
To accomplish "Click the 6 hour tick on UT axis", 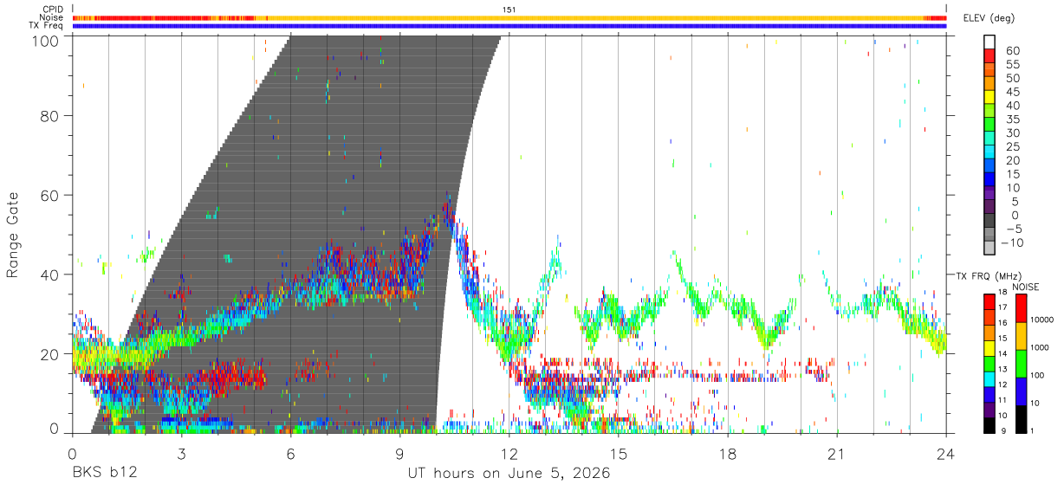I will click(291, 454).
